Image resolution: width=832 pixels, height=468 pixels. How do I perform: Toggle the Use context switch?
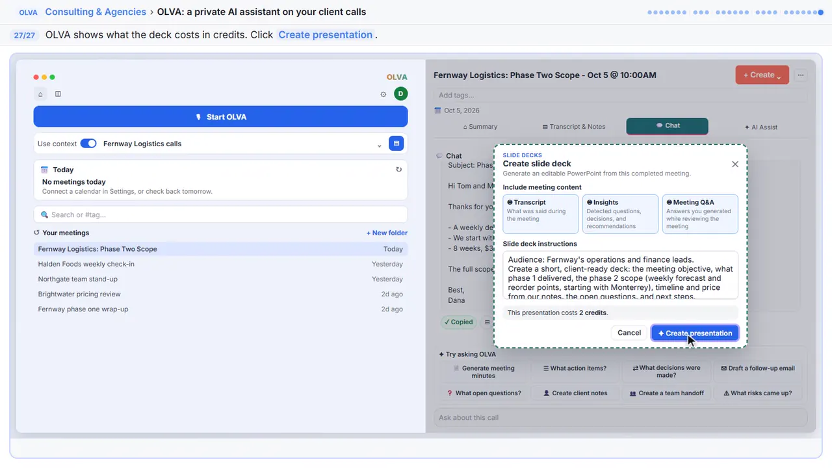pos(88,144)
